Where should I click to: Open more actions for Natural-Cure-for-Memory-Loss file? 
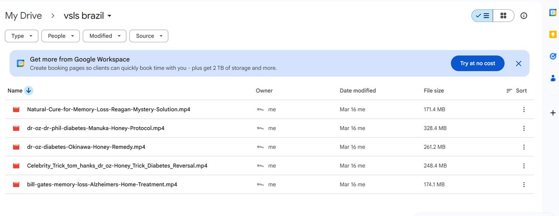pyautogui.click(x=524, y=109)
